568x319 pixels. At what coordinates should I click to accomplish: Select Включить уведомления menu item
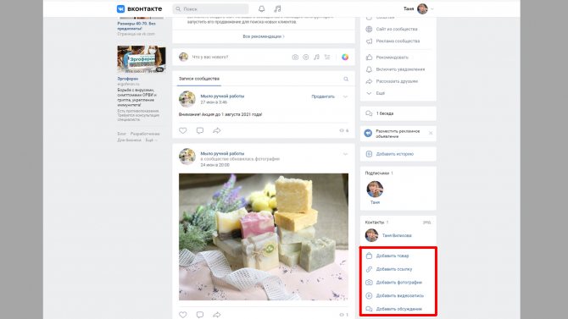pyautogui.click(x=400, y=69)
